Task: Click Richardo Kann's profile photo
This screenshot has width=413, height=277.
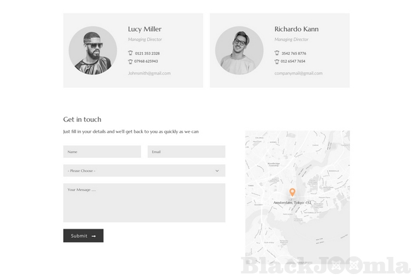Action: [239, 50]
